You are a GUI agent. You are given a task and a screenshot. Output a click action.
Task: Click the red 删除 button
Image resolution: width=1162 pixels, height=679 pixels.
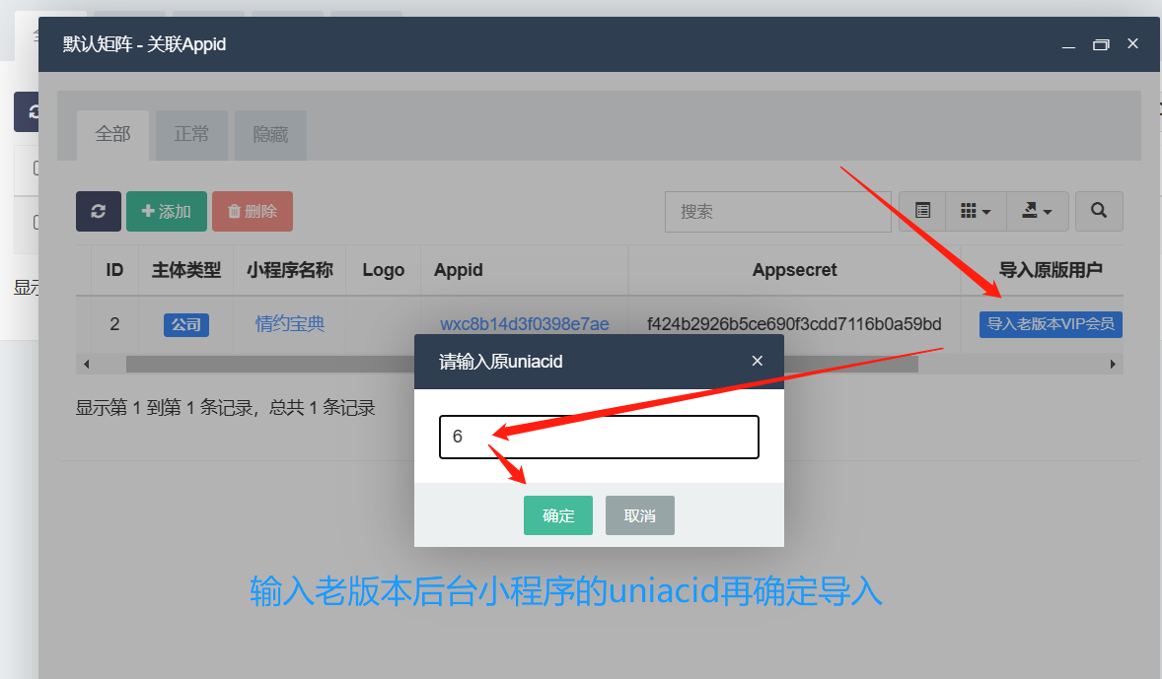pyautogui.click(x=253, y=211)
